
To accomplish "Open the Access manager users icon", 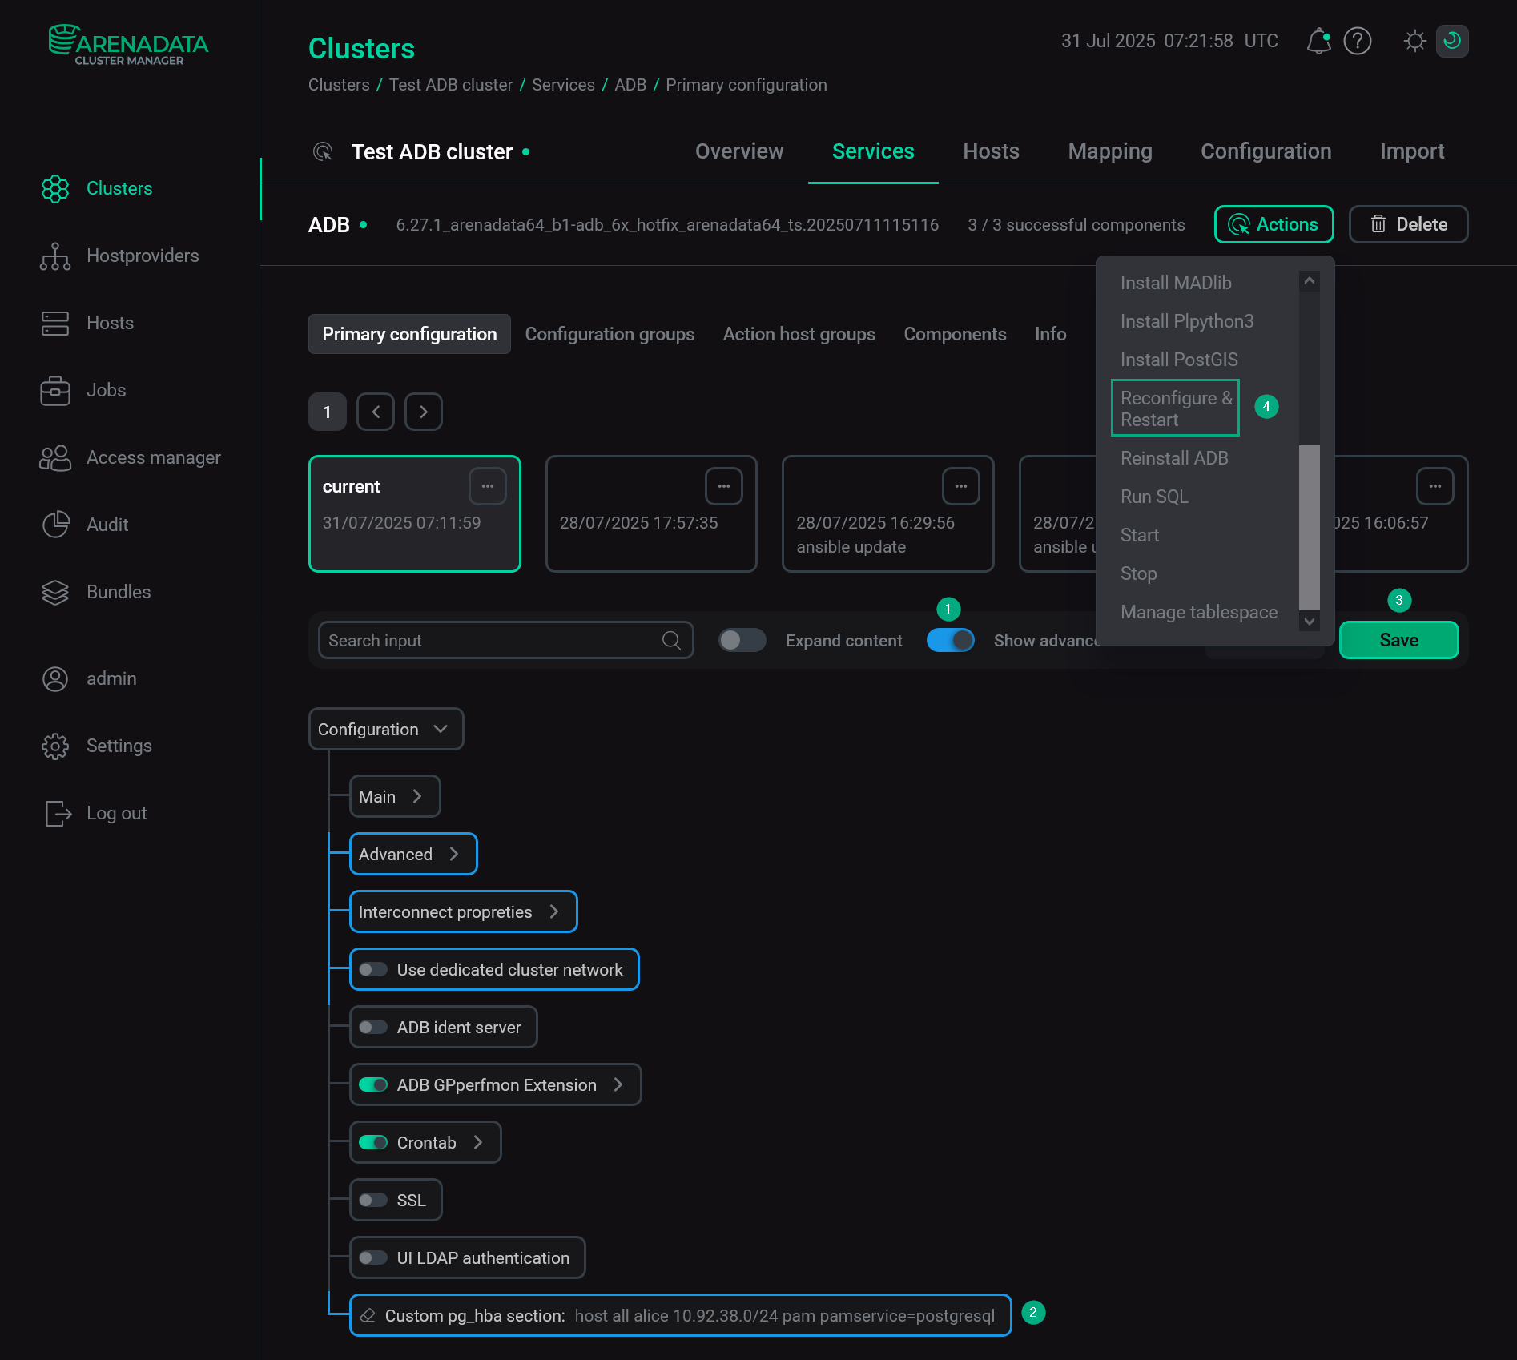I will click(55, 457).
